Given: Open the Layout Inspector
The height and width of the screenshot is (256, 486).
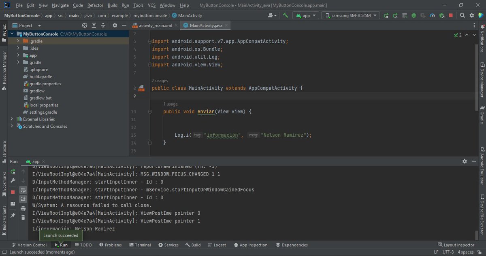Looking at the screenshot, I should 456,245.
